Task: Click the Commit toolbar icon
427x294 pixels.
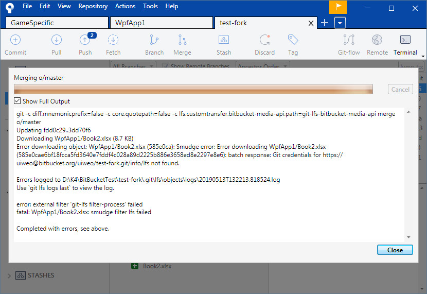Action: pos(15,40)
